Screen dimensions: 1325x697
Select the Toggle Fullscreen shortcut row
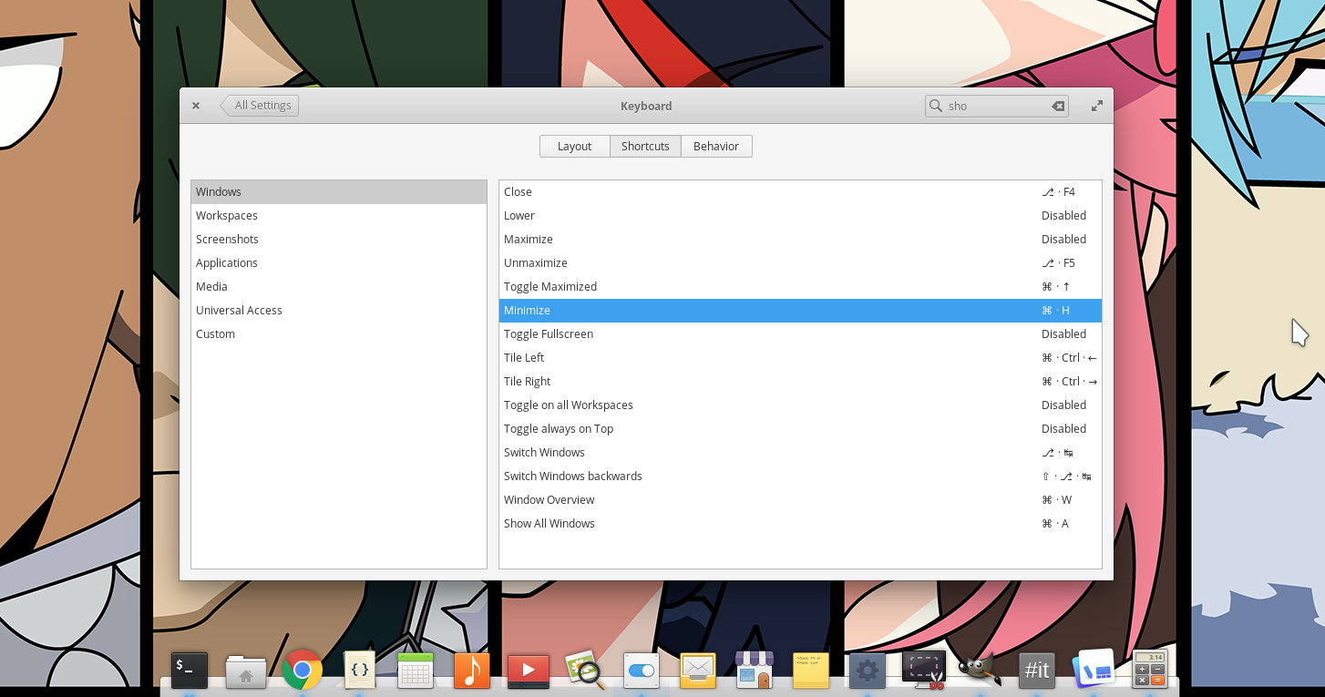tap(800, 333)
